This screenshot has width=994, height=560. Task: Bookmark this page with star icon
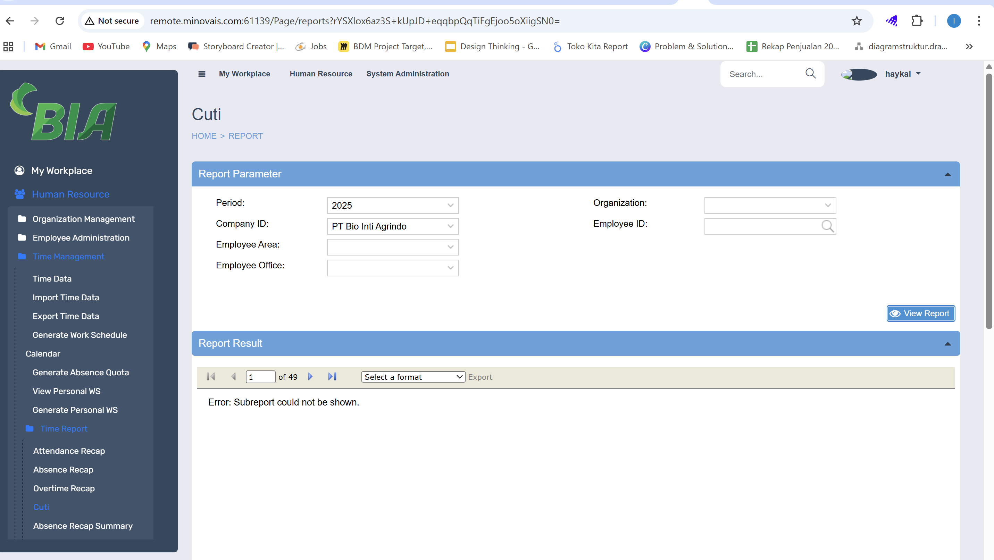(x=857, y=21)
